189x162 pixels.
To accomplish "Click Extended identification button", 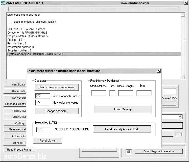I will [15, 104].
